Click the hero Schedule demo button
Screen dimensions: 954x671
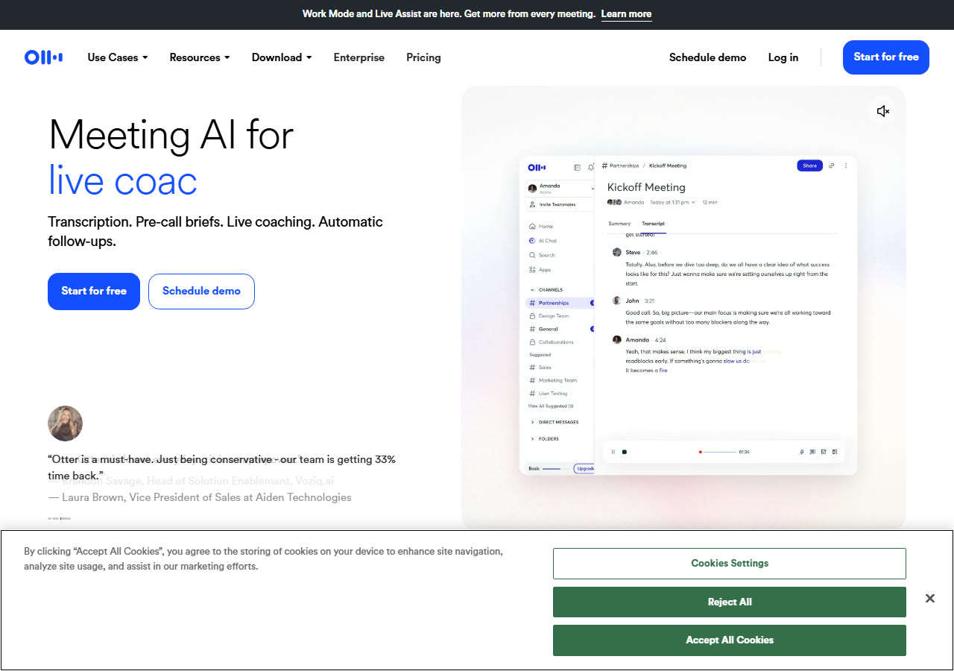201,292
